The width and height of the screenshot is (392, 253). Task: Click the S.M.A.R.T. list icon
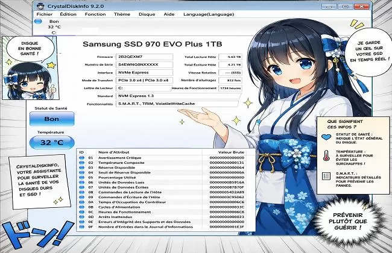pos(326,176)
